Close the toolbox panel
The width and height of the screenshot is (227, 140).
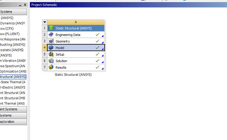tap(25, 5)
